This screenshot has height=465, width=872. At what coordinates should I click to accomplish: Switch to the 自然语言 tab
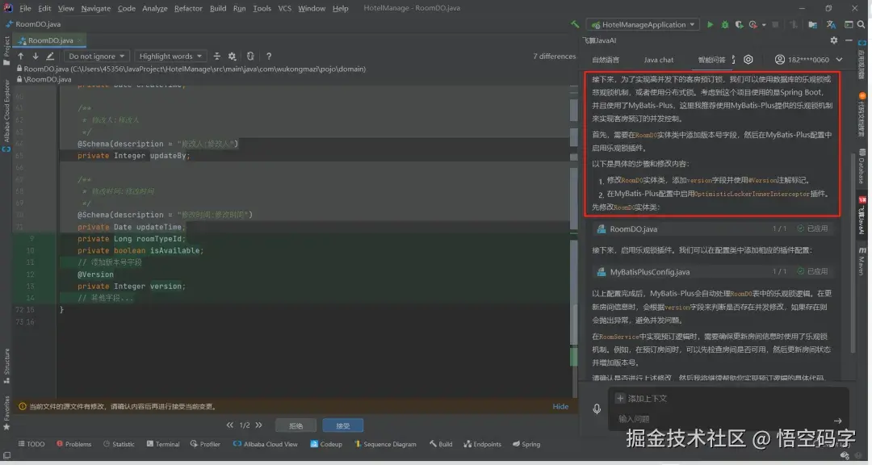(605, 60)
